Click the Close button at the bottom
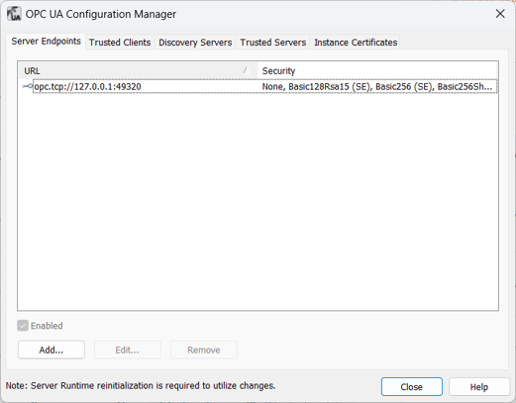516x403 pixels. click(412, 387)
